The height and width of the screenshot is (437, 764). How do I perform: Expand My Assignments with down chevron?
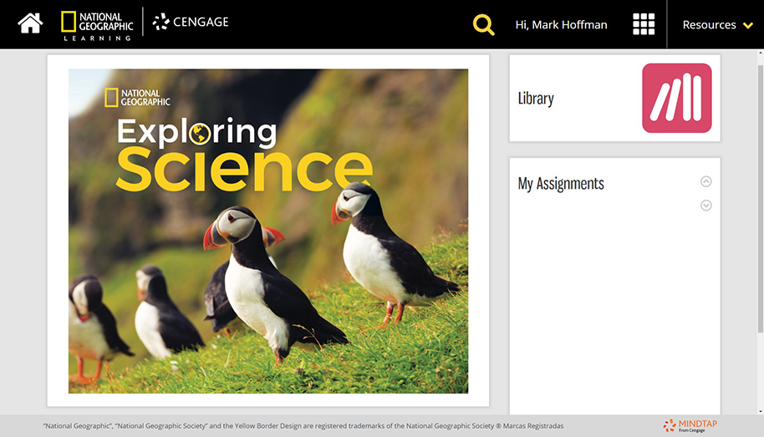pos(706,206)
